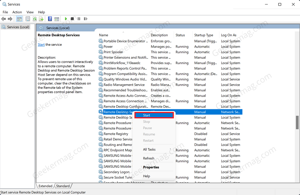Viewport: 300px width, 195px height.
Task: Select the Print Spooler service name
Action: (113, 52)
